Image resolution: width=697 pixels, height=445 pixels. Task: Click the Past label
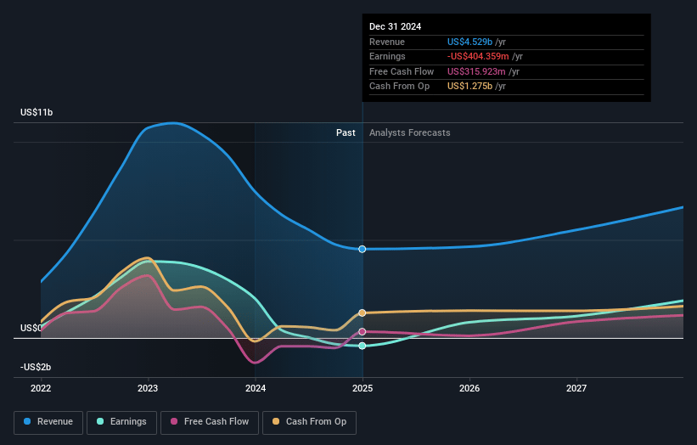[346, 133]
